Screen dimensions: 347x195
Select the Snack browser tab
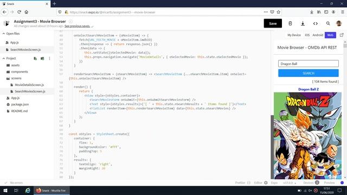(25, 4)
